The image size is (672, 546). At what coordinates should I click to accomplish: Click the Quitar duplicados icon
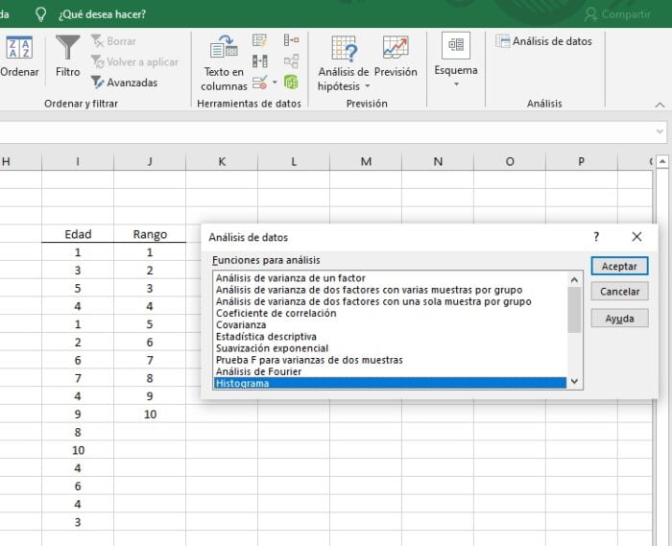point(260,61)
